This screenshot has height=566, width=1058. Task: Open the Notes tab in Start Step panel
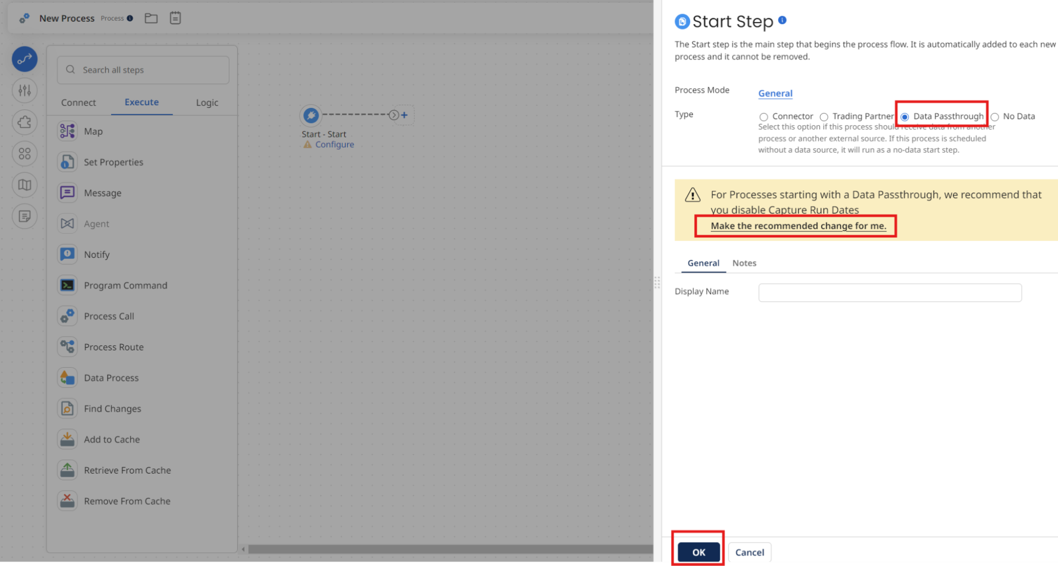[744, 263]
